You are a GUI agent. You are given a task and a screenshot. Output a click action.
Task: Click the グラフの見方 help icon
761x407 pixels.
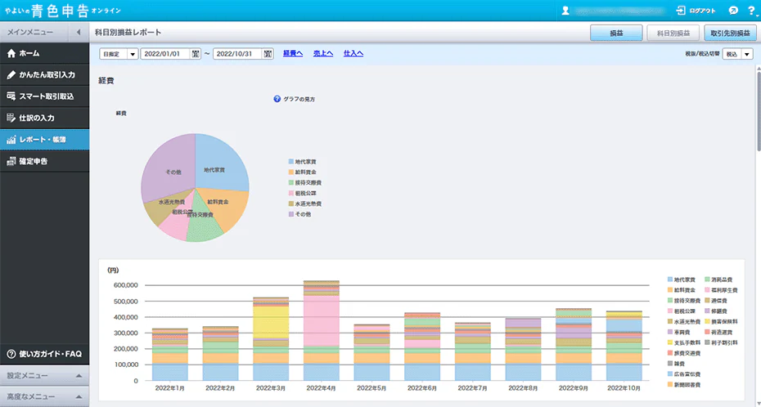pyautogui.click(x=277, y=99)
